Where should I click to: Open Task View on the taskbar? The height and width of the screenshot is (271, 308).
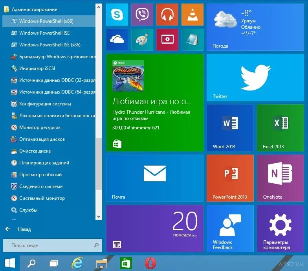point(54,263)
